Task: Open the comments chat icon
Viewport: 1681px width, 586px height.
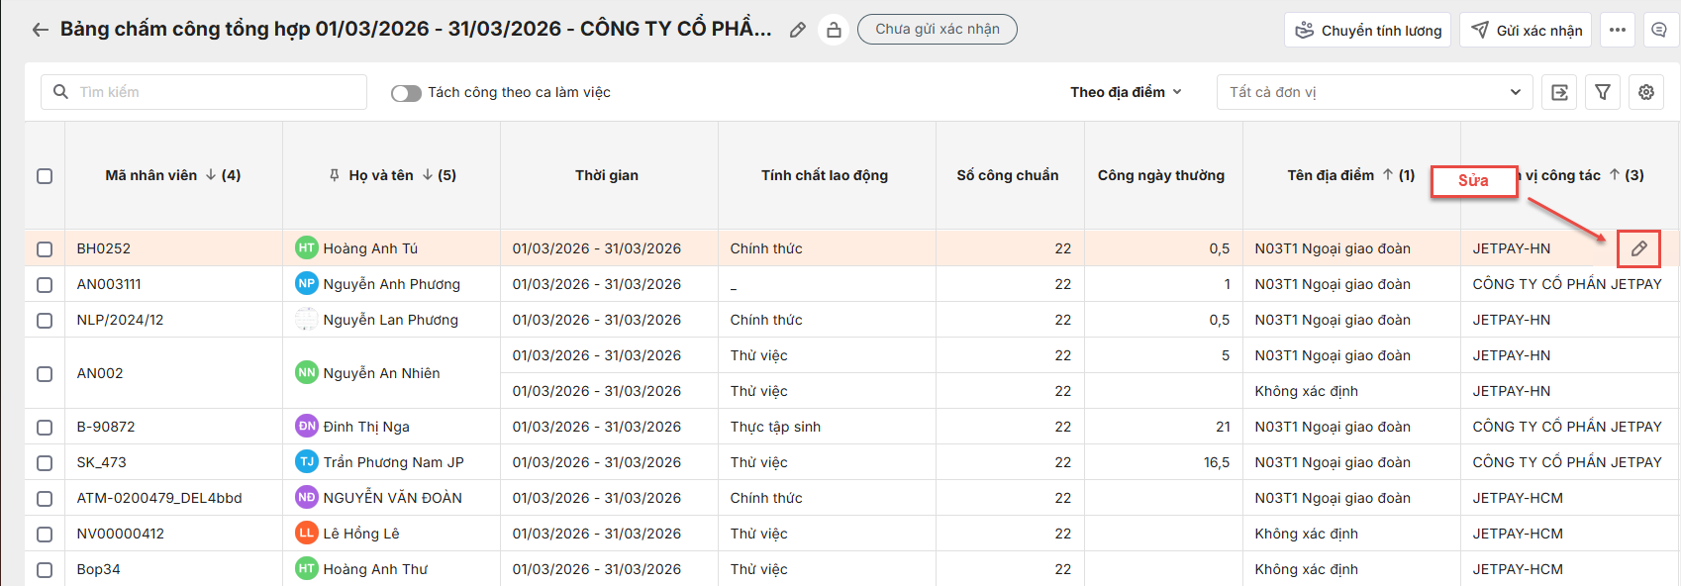Action: 1659,30
